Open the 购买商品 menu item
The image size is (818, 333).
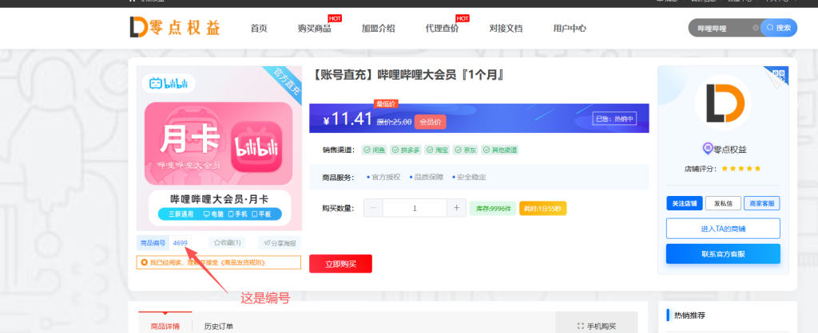coord(314,29)
